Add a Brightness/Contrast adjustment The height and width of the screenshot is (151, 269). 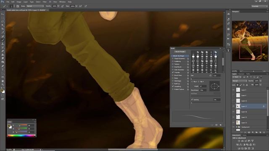tap(239, 141)
